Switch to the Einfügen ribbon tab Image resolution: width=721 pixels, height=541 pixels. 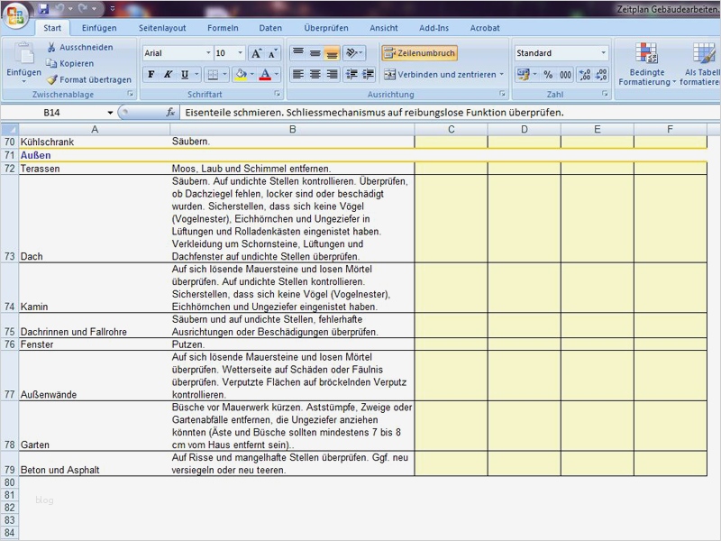99,28
